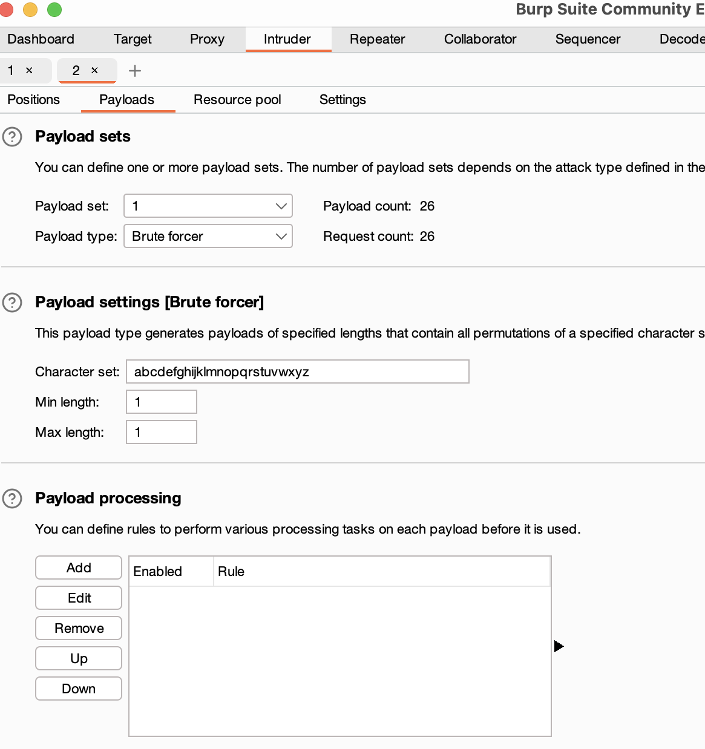Open the Decoder tab
This screenshot has width=705, height=749.
(x=682, y=39)
